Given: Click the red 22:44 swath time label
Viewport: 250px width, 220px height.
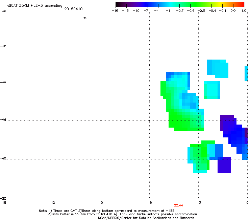Looking at the screenshot, I should point(178,205).
